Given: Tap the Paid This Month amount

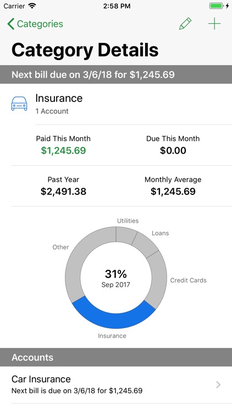Looking at the screenshot, I should (63, 150).
